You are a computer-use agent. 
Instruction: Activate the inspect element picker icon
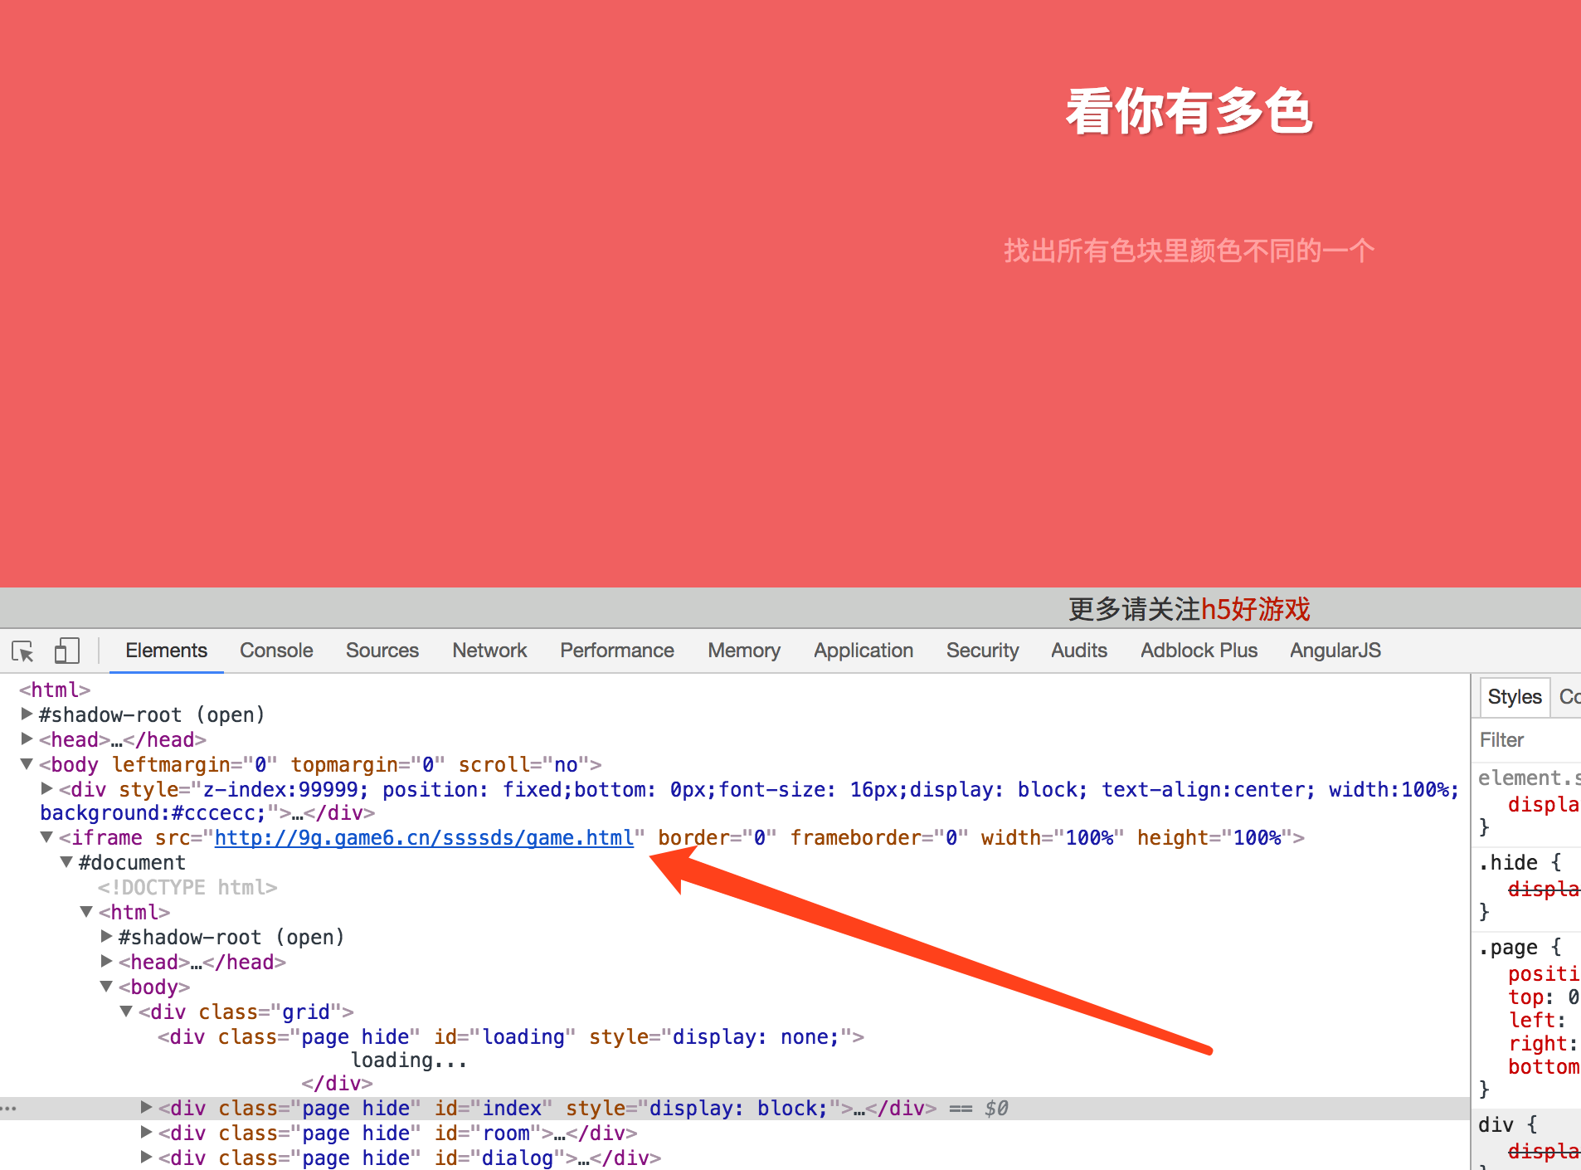tap(23, 651)
